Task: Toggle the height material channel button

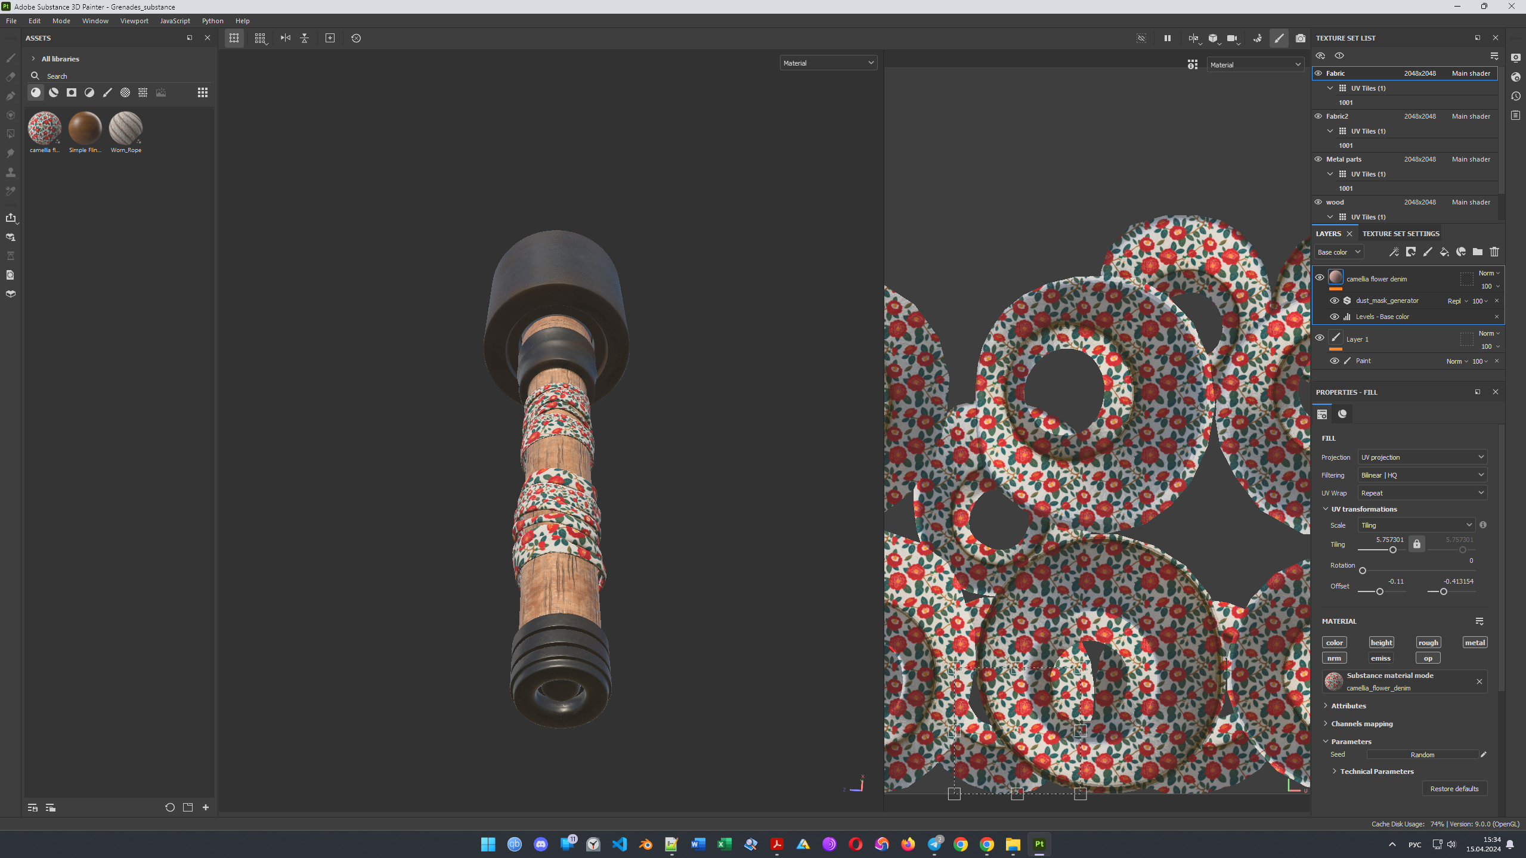Action: (x=1380, y=642)
